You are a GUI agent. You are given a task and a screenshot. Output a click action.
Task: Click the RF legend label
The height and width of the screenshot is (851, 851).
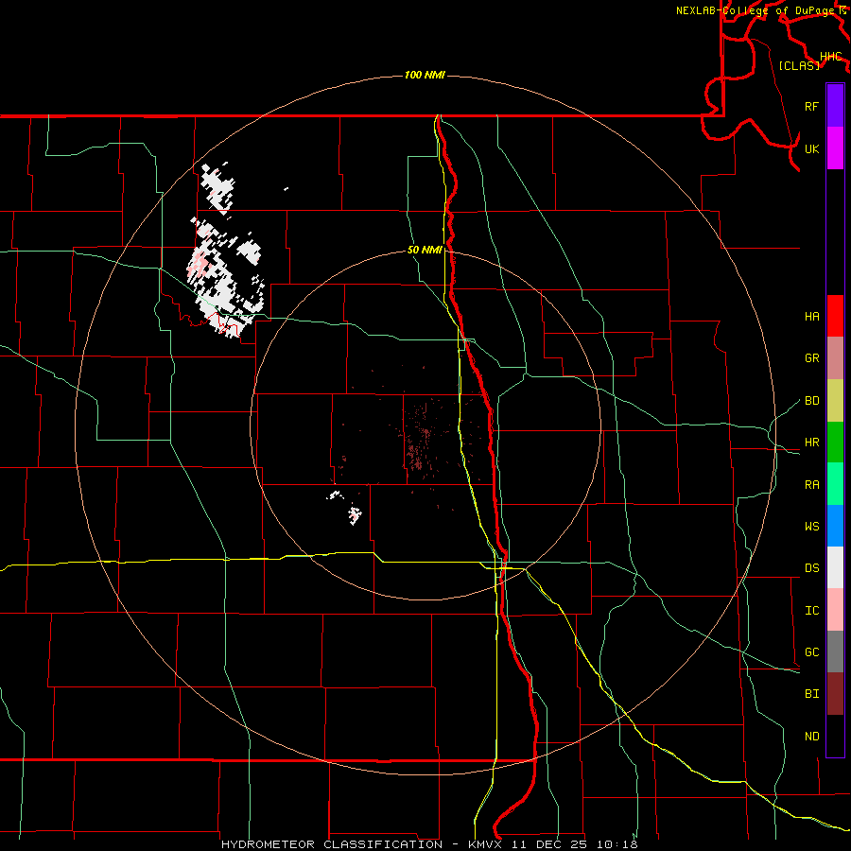point(811,106)
